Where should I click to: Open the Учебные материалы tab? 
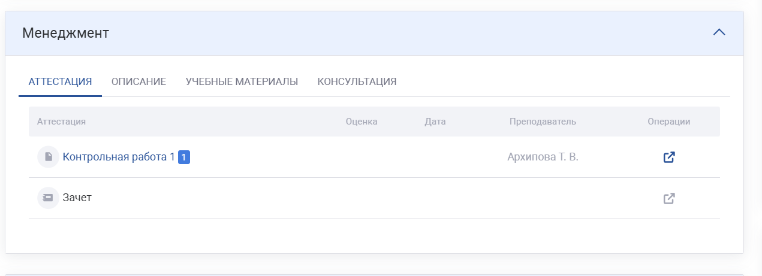[x=242, y=81]
